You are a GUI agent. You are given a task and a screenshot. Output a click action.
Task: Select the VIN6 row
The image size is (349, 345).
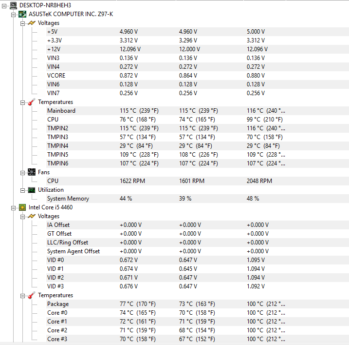point(198,84)
